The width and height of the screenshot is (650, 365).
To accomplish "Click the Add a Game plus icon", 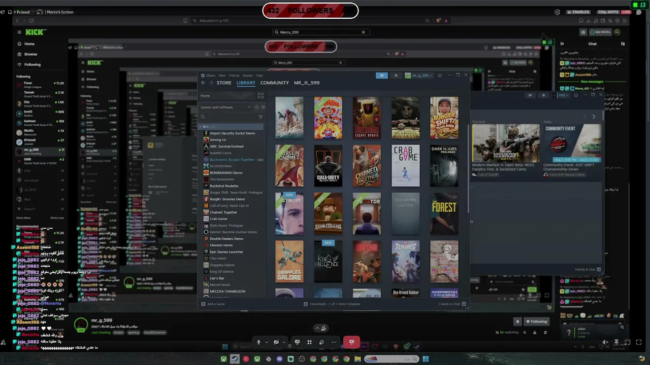I will tap(203, 304).
